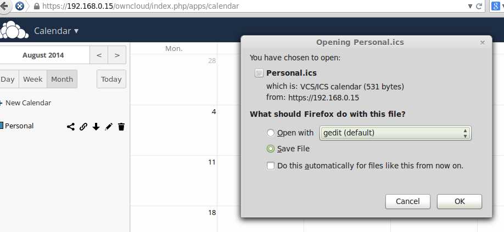Reload the page using the refresh icon
Screen dimensions: 504x232
click(x=479, y=7)
